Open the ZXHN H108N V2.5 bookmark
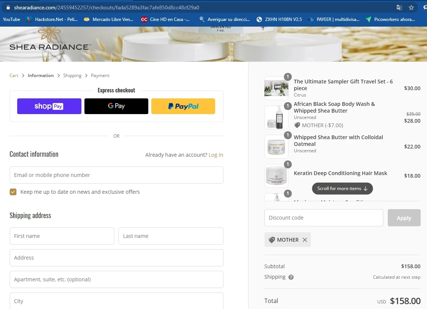The height and width of the screenshot is (309, 427). click(x=279, y=19)
